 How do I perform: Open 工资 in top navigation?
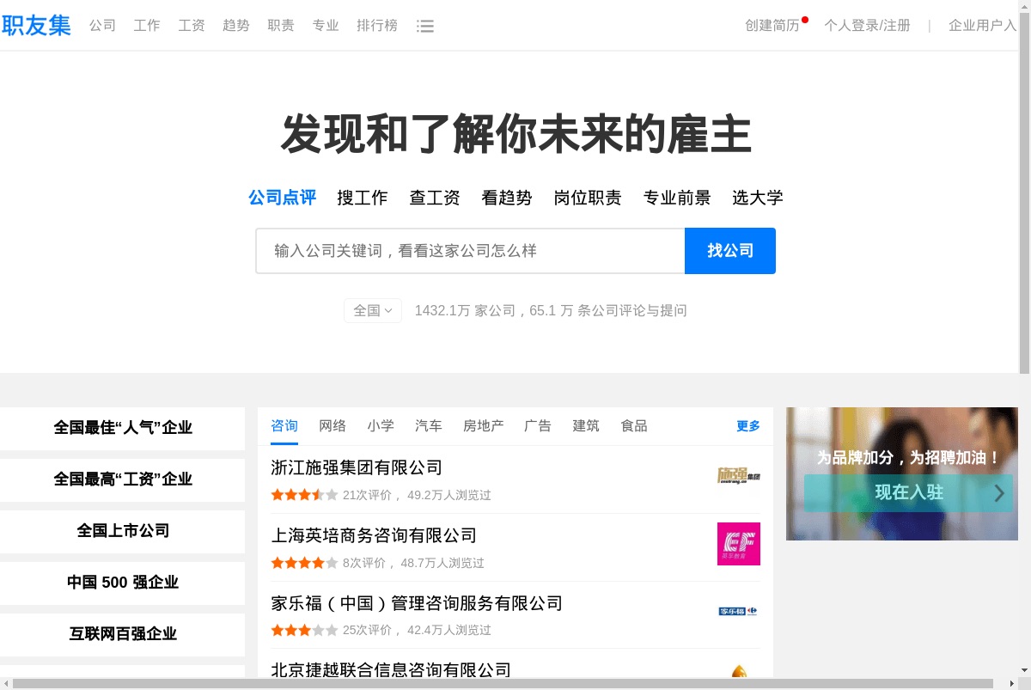192,26
